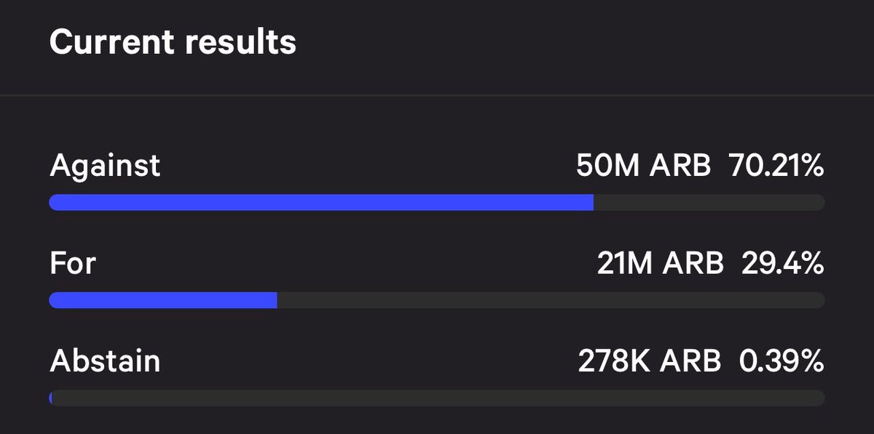
Task: Click the gray unfilled part of For bar
Action: tap(550, 300)
